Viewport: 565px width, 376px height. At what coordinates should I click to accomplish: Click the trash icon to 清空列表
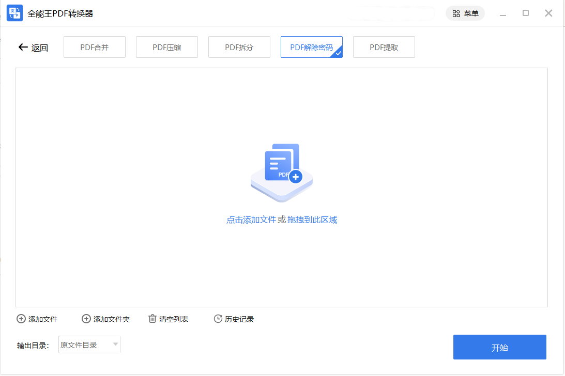(x=151, y=319)
